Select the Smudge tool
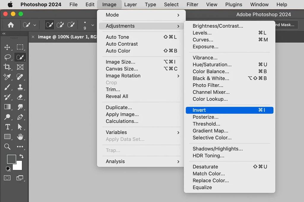The width and height of the screenshot is (304, 202). pos(20,107)
